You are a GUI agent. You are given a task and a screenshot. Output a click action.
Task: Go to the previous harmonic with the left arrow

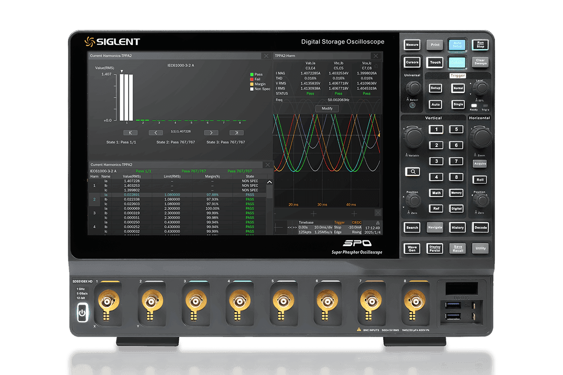tap(156, 133)
